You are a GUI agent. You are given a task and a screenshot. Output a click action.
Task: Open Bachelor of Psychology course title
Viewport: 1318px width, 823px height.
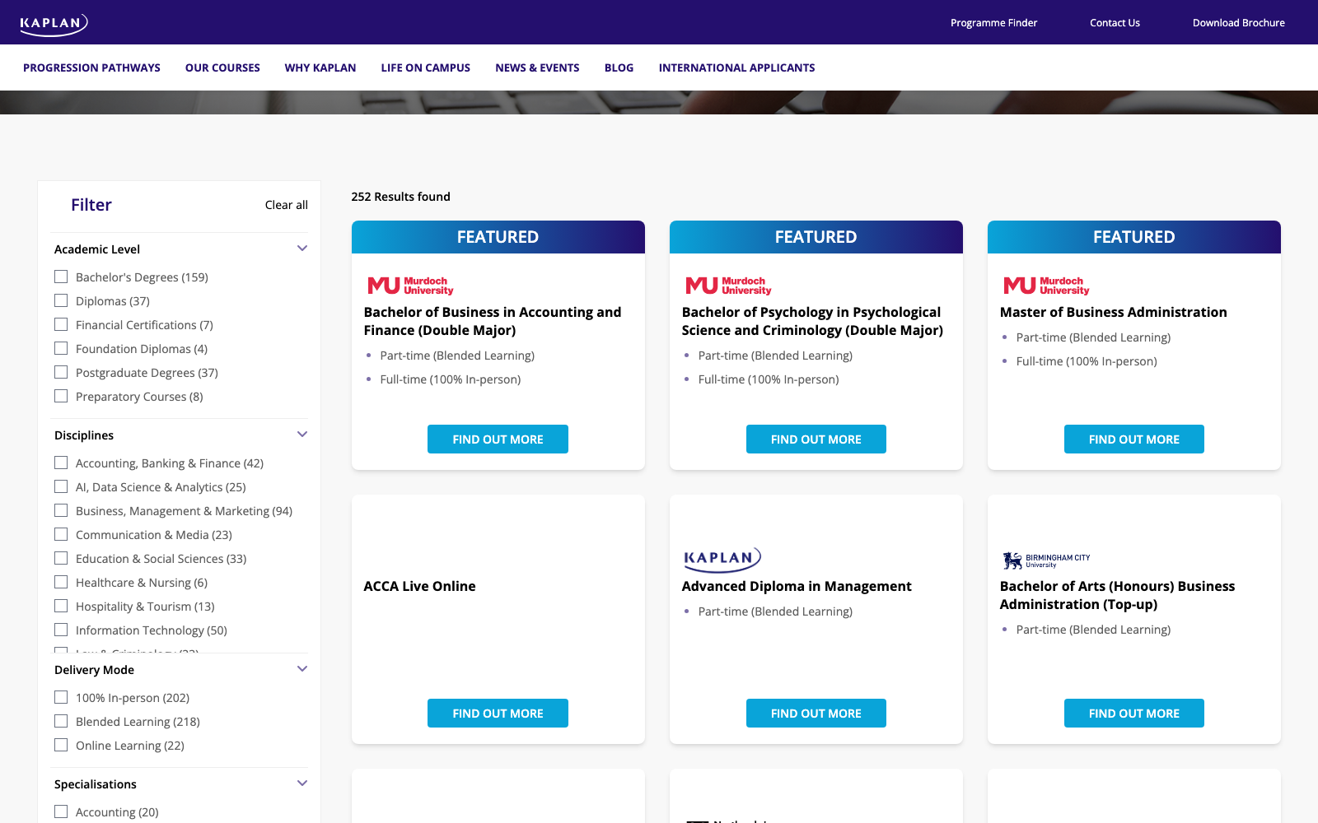pyautogui.click(x=812, y=321)
